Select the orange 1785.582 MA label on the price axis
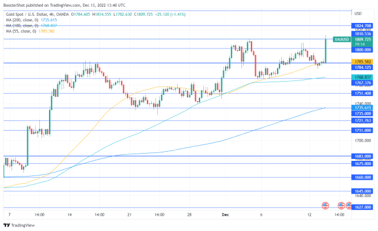This screenshot has height=231, width=378. click(x=362, y=62)
